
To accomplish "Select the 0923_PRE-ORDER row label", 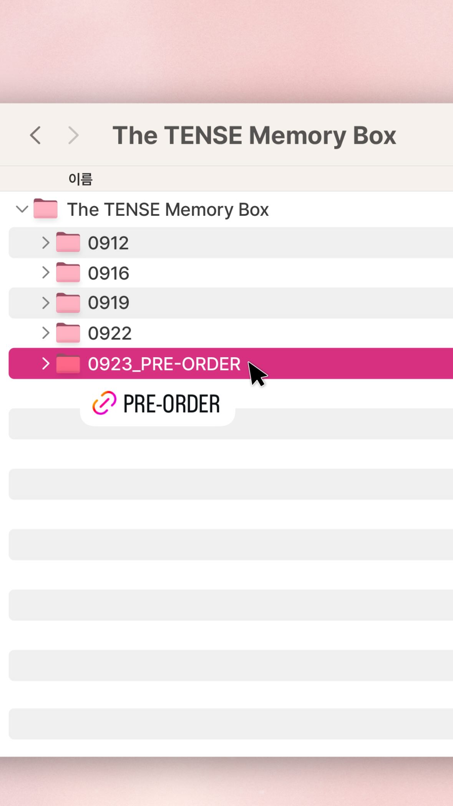I will (x=164, y=364).
